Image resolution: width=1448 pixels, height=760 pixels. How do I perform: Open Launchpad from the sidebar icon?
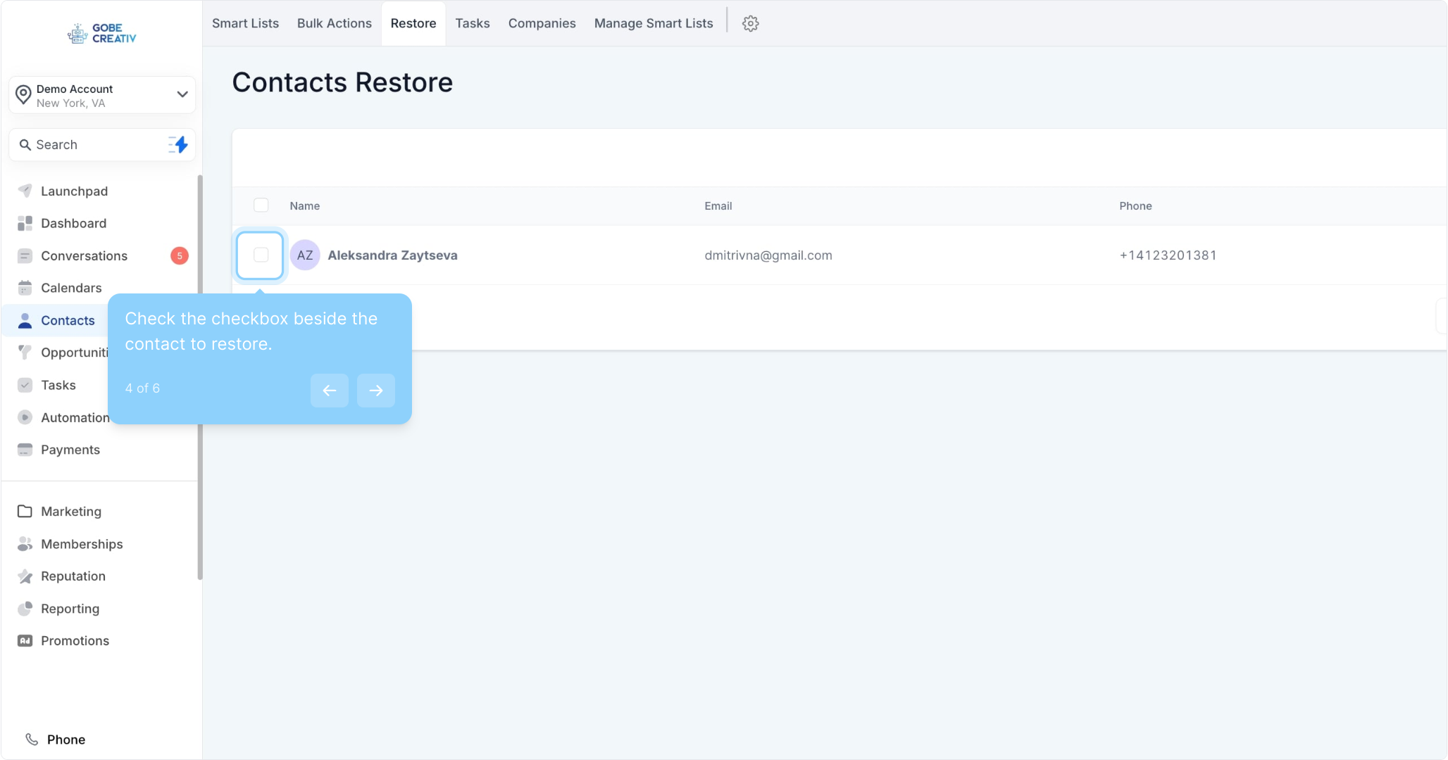pos(25,191)
